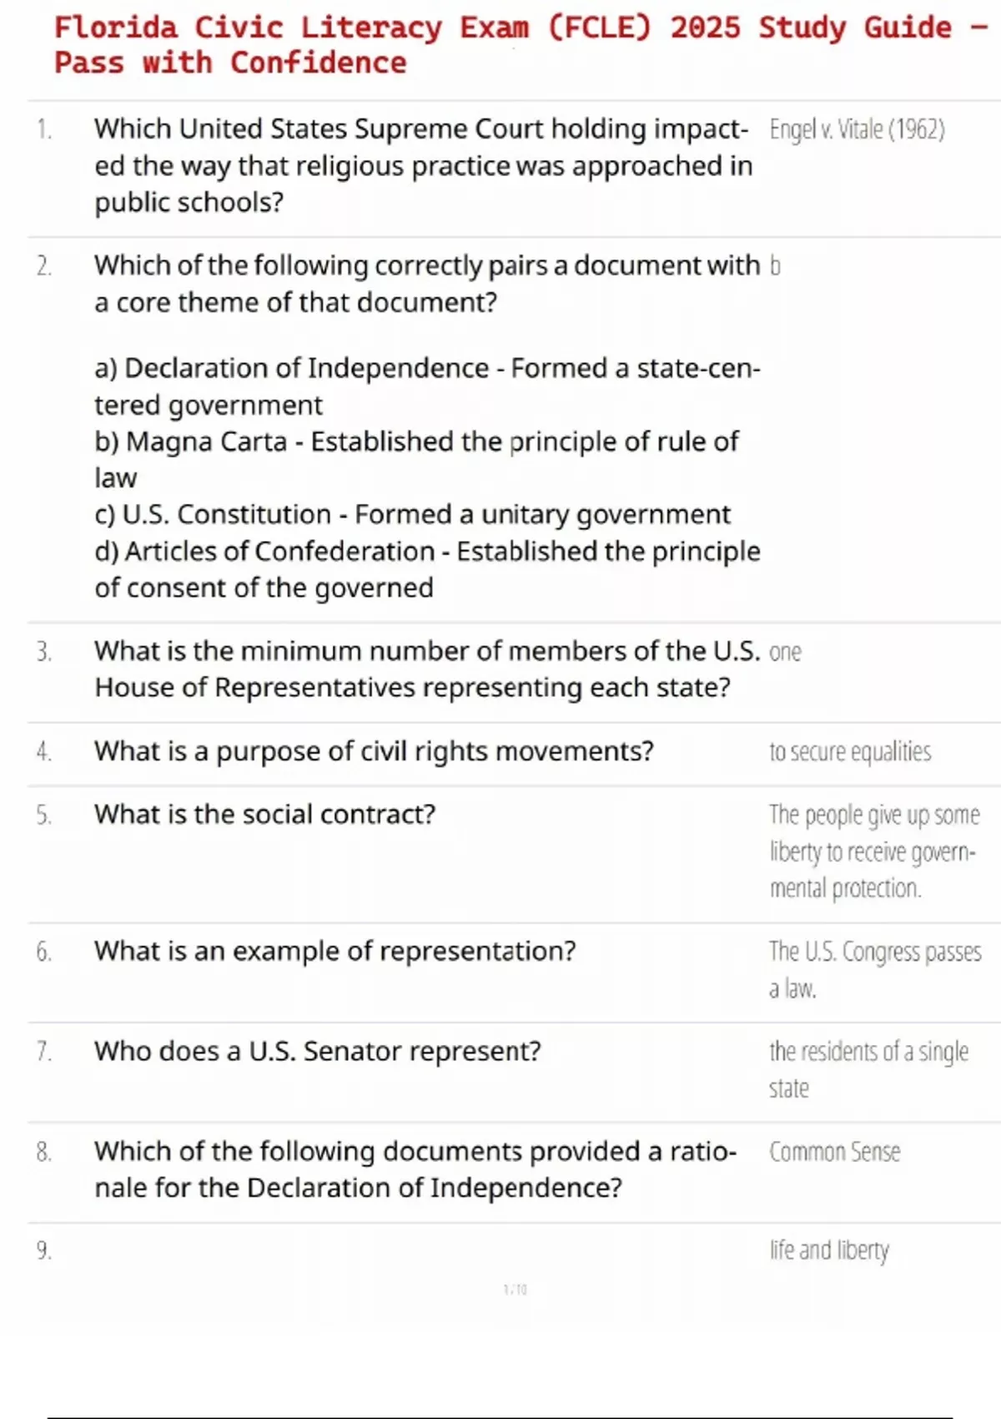The width and height of the screenshot is (1001, 1419).
Task: Click the civil rights movements question
Action: coord(374,751)
